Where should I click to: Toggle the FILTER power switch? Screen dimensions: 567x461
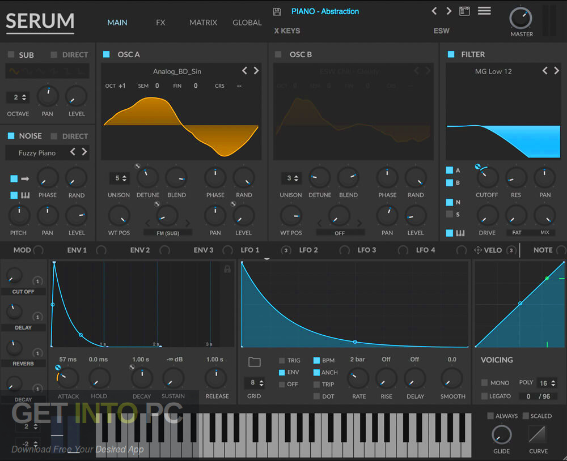click(x=451, y=54)
